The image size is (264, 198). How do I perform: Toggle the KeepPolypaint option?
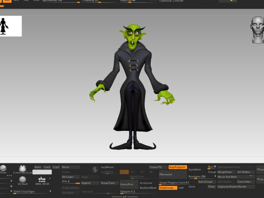(178, 167)
